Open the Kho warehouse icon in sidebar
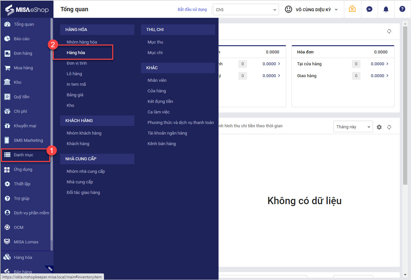Viewport: 411px width, 280px height. (x=7, y=82)
